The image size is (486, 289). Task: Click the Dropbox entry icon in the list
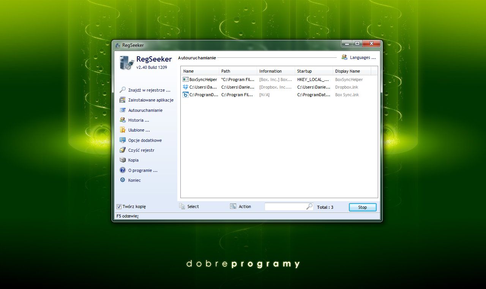[185, 87]
